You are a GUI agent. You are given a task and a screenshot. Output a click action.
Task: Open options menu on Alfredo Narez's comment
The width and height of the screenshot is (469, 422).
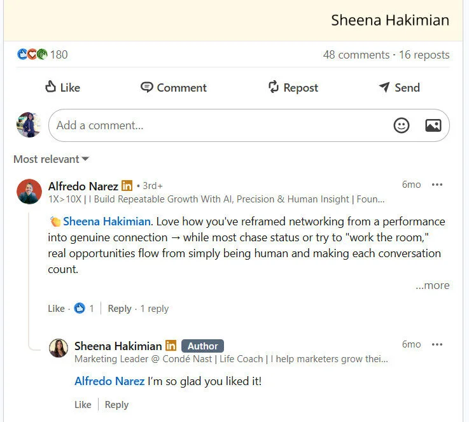pos(437,185)
